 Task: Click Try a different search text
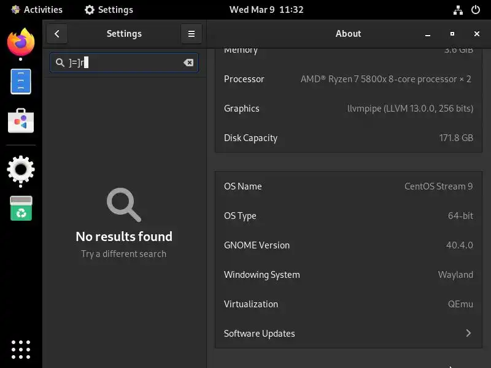124,254
